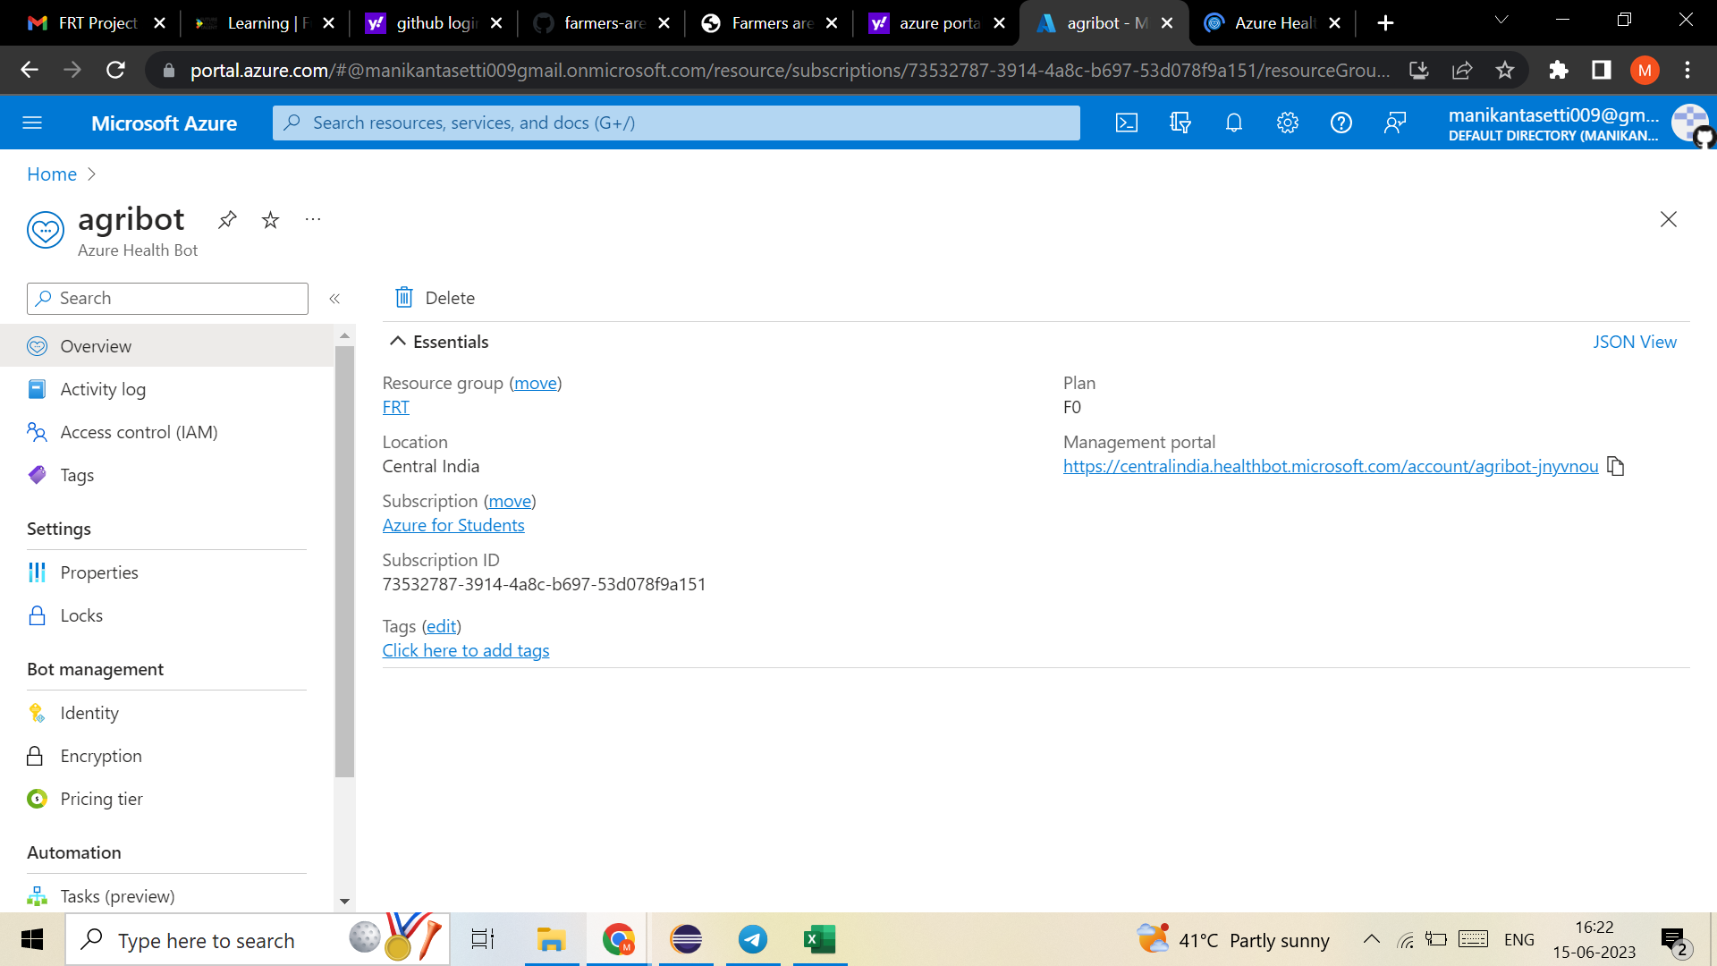This screenshot has width=1717, height=966.
Task: Open the more options ellipsis beside agribot
Action: pyautogui.click(x=312, y=220)
